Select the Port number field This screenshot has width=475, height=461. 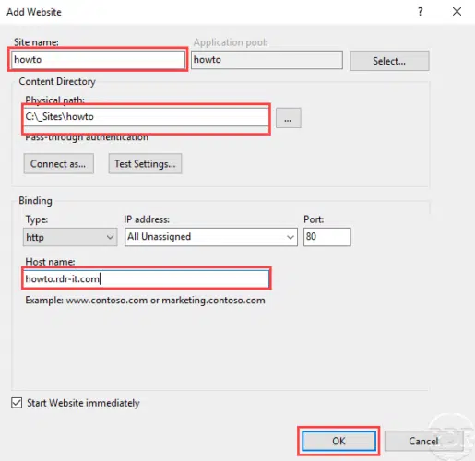(327, 237)
